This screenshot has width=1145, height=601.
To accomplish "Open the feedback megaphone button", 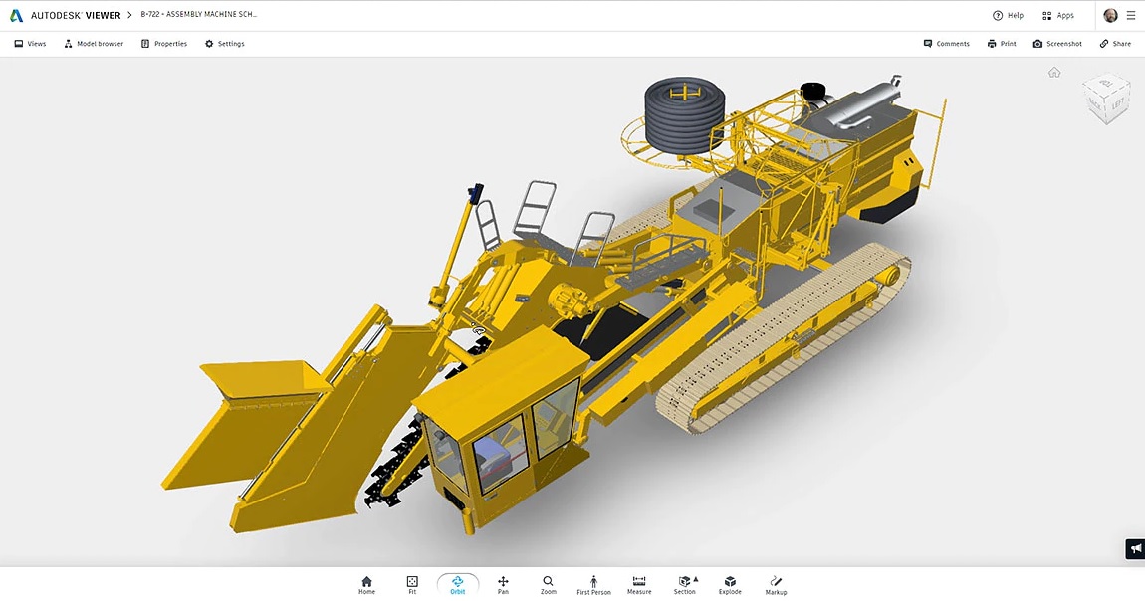I will 1135,548.
